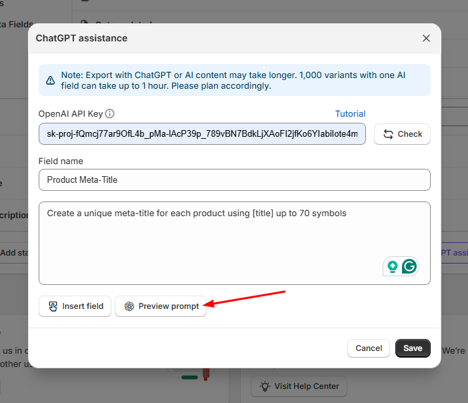
Task: Click the warning icon in the note banner
Action: (50, 80)
